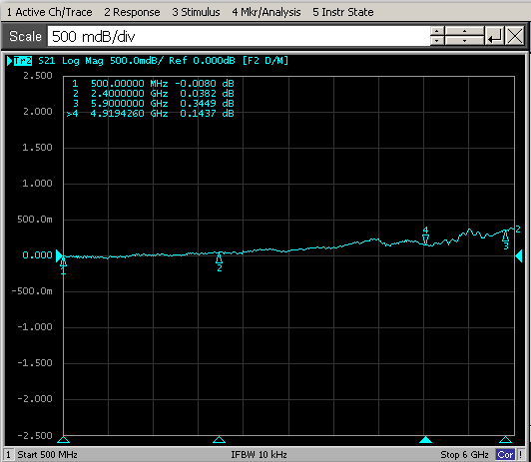531x462 pixels.
Task: Click marker 2 icon at 2.4 GHz on trace
Action: (220, 262)
